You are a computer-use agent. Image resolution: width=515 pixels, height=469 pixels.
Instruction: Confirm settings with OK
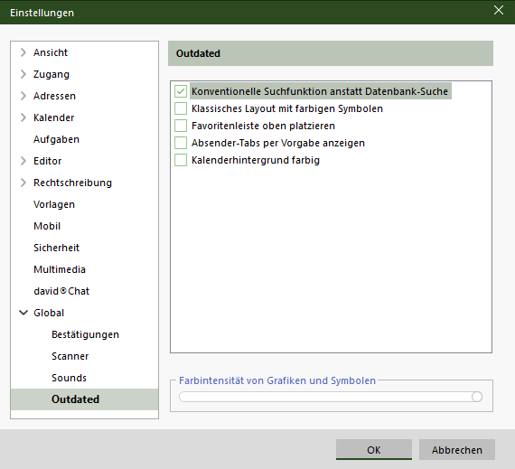pyautogui.click(x=374, y=450)
